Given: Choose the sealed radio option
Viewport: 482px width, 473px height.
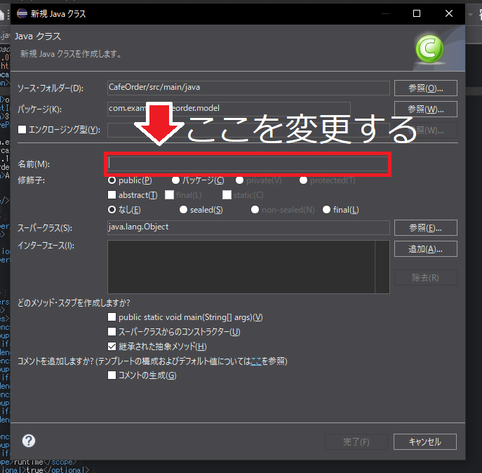Looking at the screenshot, I should (184, 210).
